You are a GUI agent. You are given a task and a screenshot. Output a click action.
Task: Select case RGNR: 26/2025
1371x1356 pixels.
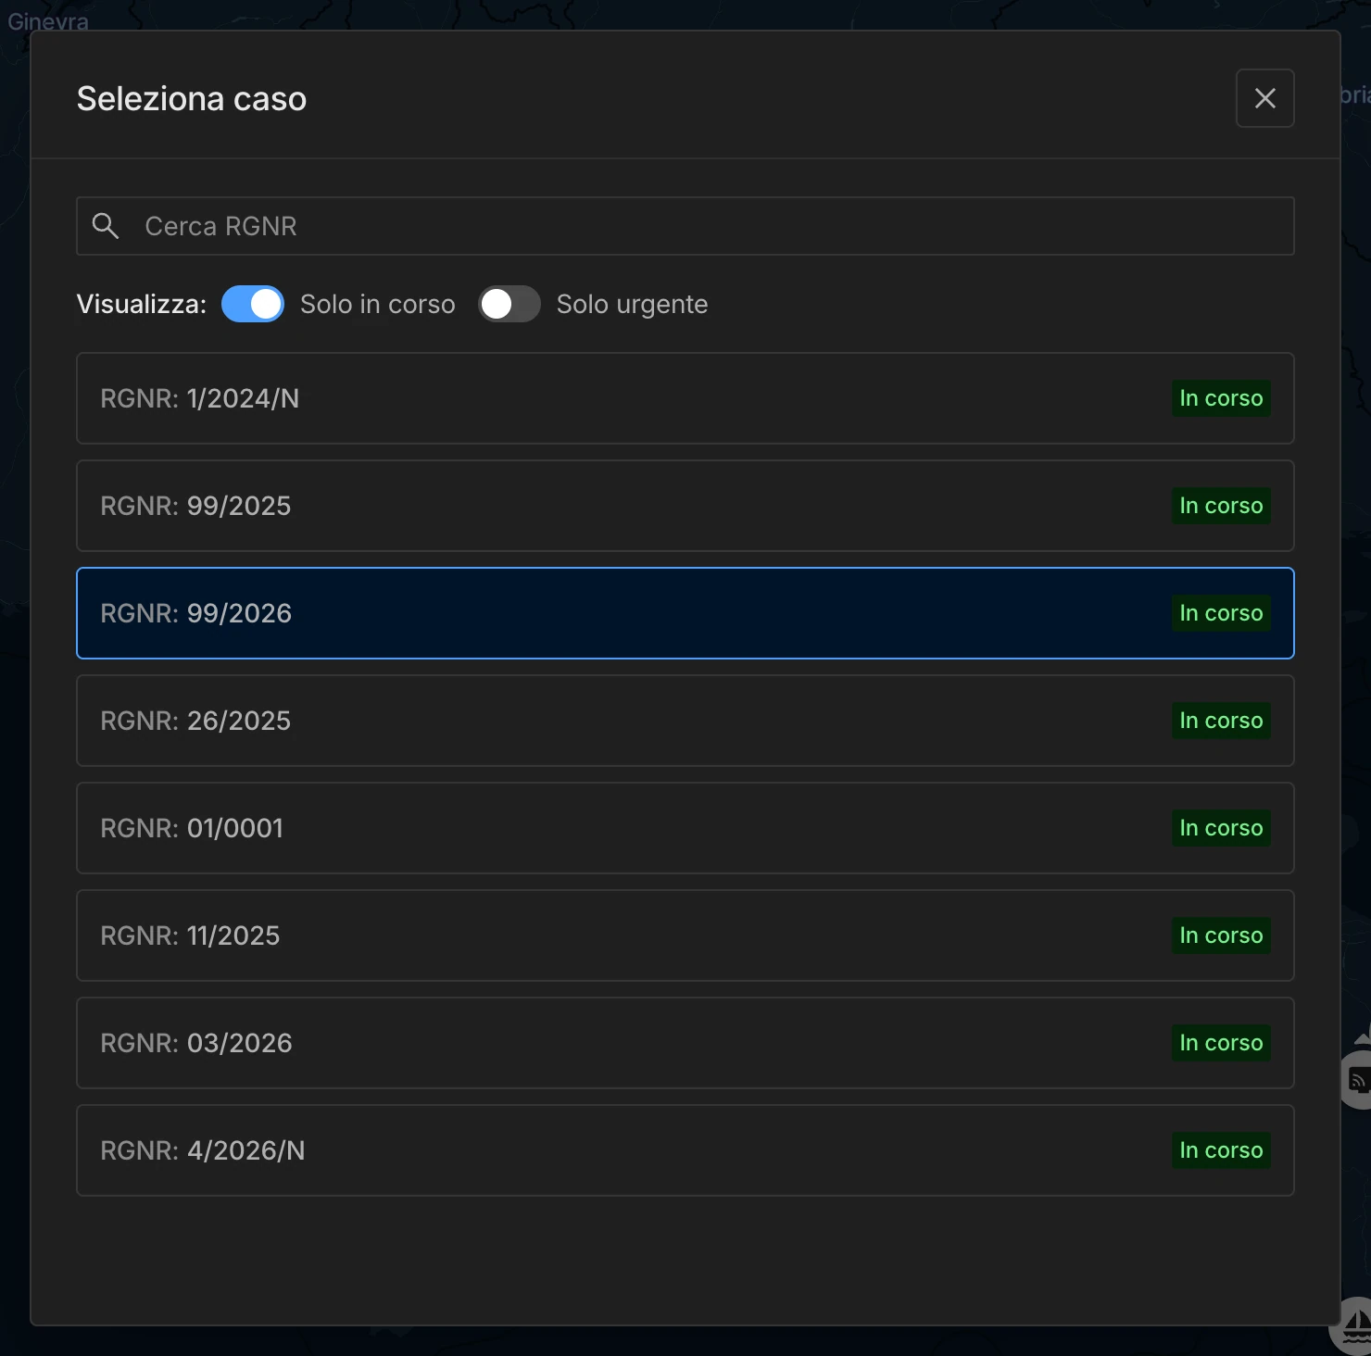pyautogui.click(x=685, y=721)
